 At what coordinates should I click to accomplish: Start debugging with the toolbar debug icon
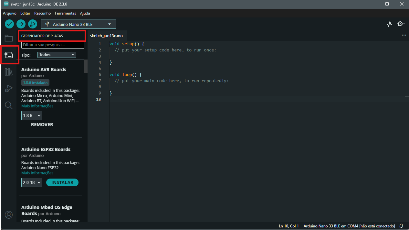pyautogui.click(x=32, y=24)
